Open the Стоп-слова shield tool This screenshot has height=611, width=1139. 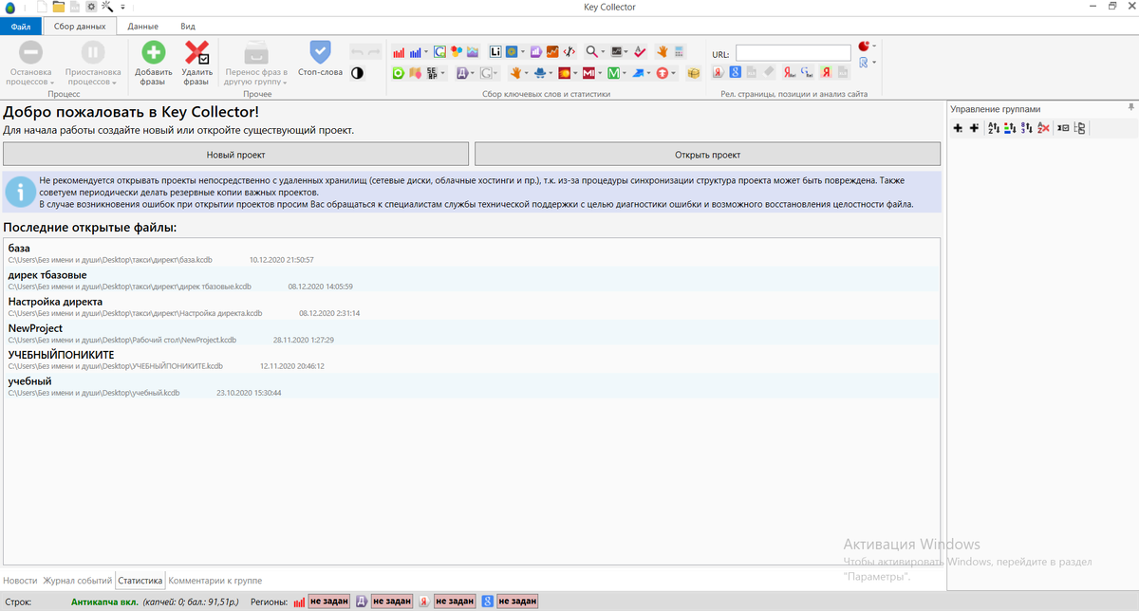[x=320, y=51]
